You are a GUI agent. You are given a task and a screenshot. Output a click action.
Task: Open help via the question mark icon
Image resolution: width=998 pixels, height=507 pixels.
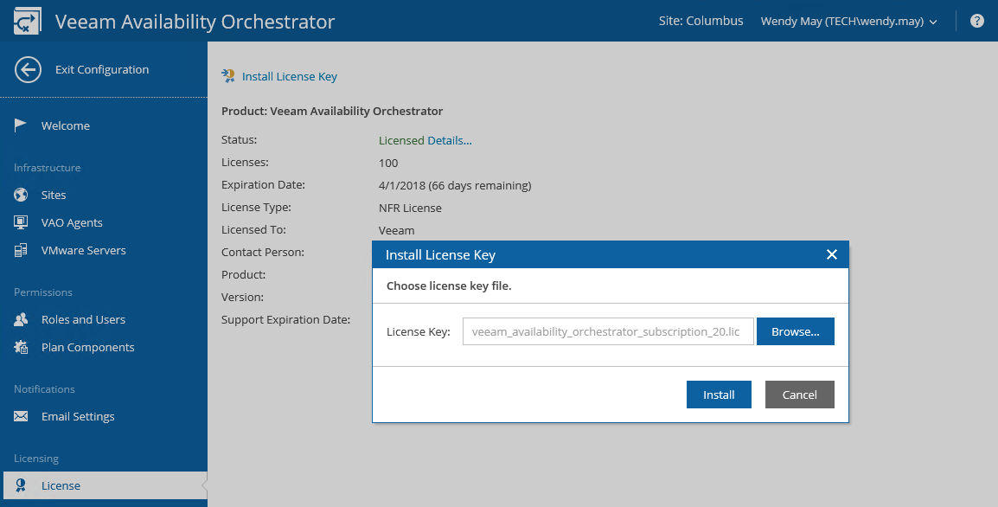977,21
